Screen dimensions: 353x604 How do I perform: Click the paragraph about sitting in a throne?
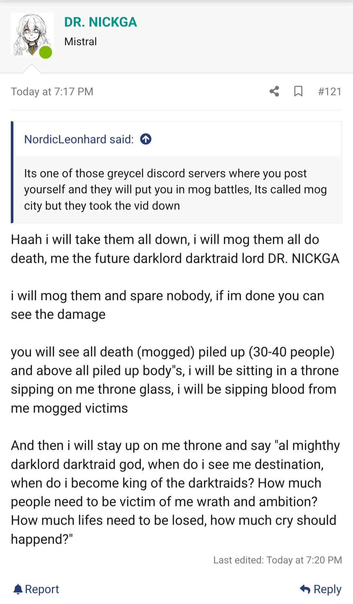point(175,380)
